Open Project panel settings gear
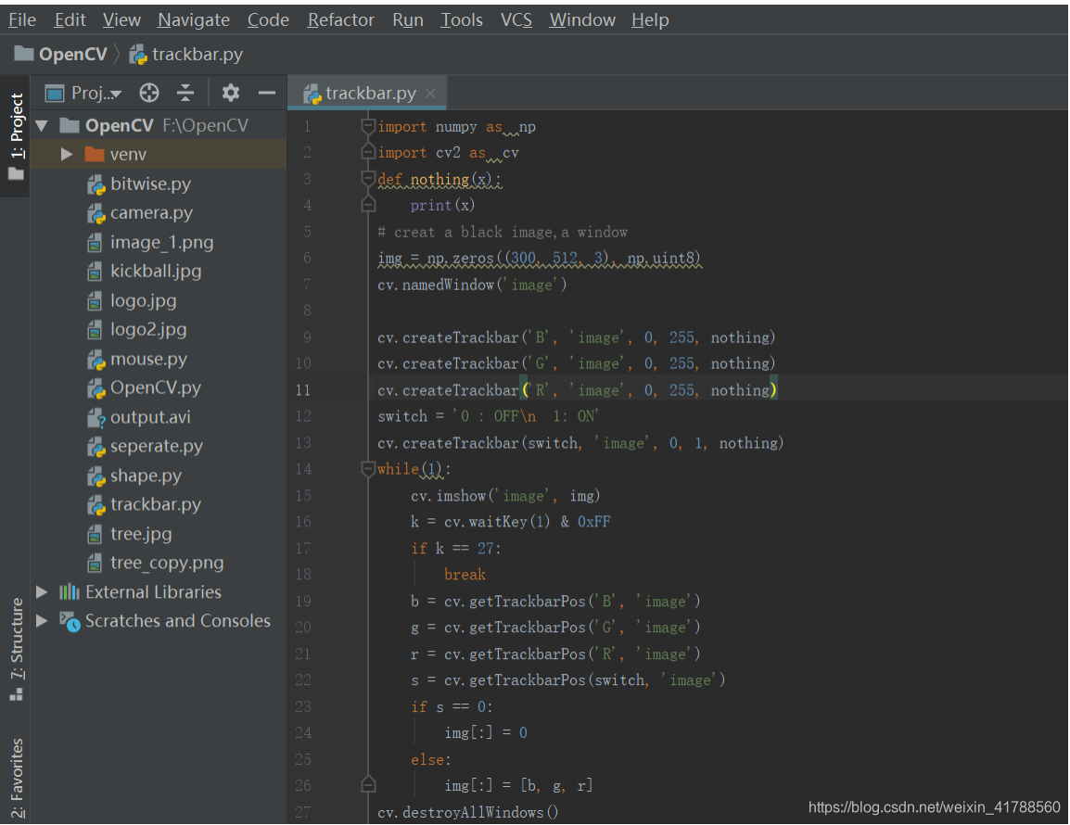 click(x=231, y=93)
